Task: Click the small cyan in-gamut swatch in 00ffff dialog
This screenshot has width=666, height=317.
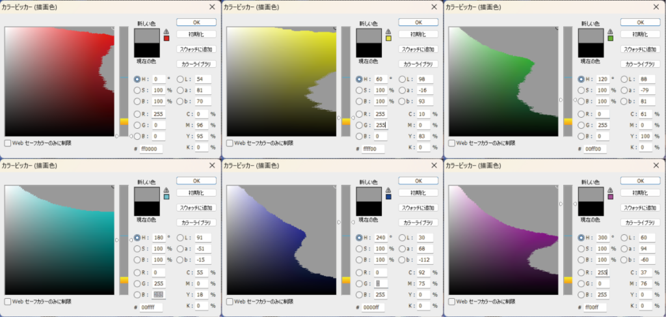Action: pos(166,196)
